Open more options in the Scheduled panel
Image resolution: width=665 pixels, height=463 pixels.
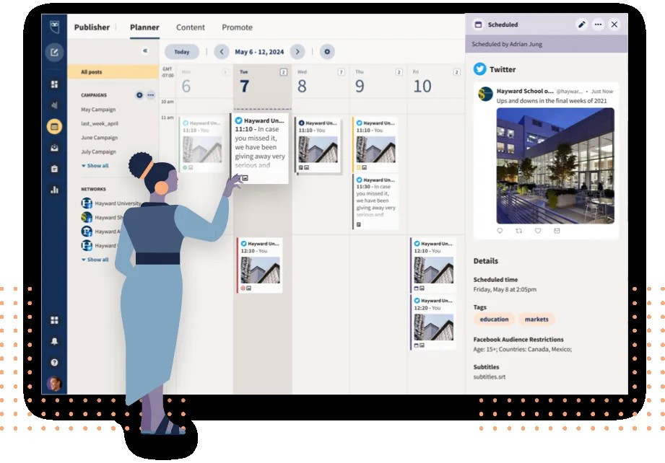[x=598, y=25]
